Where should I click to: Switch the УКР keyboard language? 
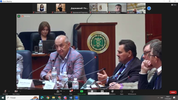coord(162,97)
